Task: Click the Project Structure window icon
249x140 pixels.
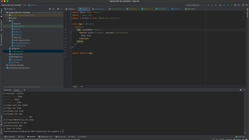Action: point(243,5)
